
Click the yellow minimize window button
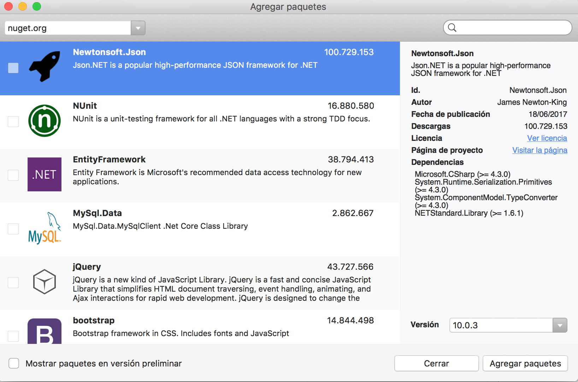[23, 6]
